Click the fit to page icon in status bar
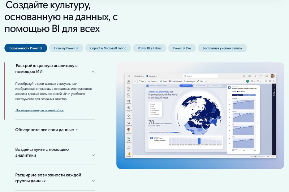 (x=272, y=157)
